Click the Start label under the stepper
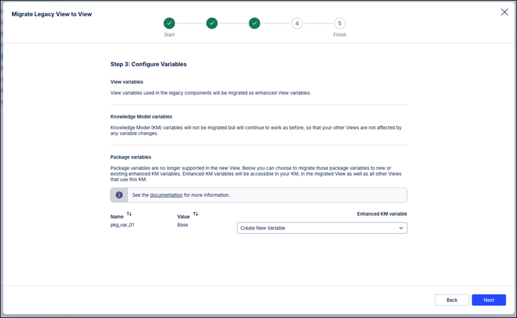The width and height of the screenshot is (517, 318). 169,35
